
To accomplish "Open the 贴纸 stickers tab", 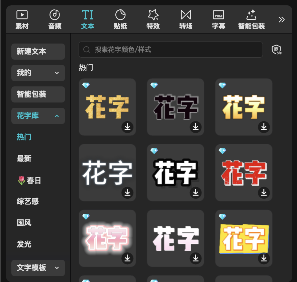I will [120, 20].
